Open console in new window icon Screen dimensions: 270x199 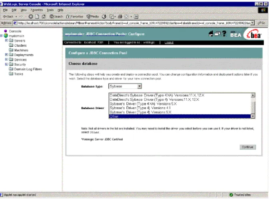(x=218, y=34)
